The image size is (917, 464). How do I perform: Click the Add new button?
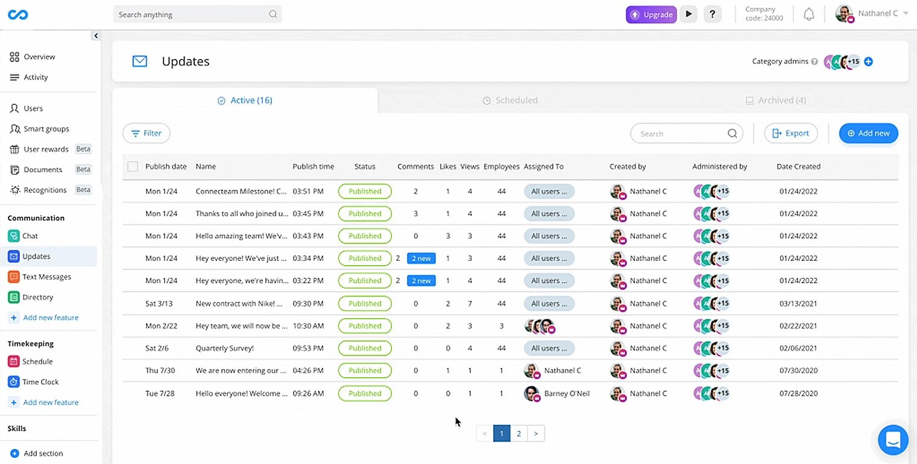click(x=868, y=133)
